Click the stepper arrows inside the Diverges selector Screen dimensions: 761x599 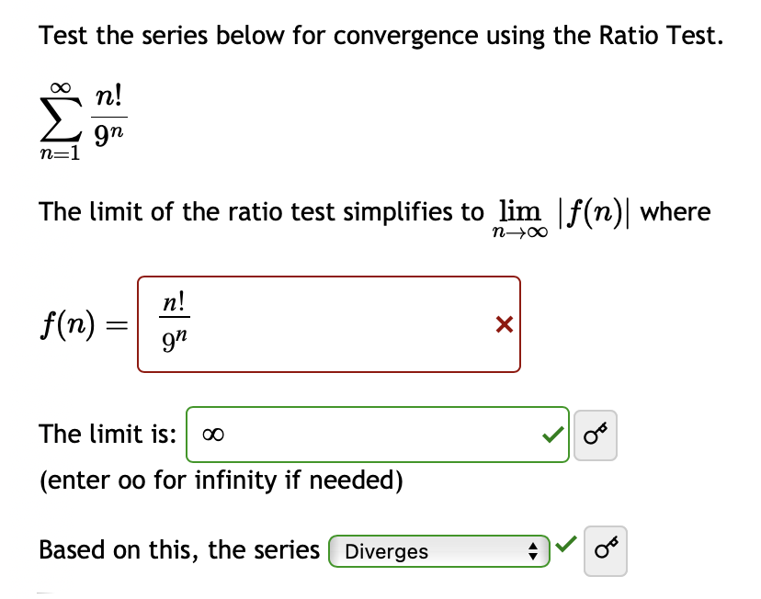(x=533, y=550)
